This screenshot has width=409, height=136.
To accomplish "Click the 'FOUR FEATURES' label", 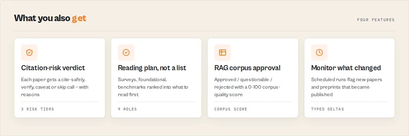I will (x=376, y=20).
